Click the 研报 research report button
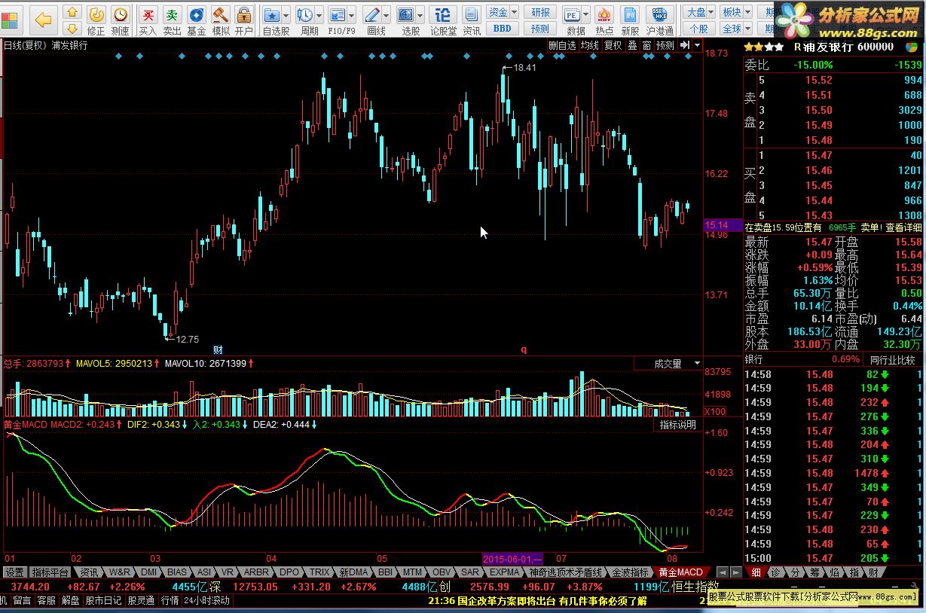 coord(540,12)
